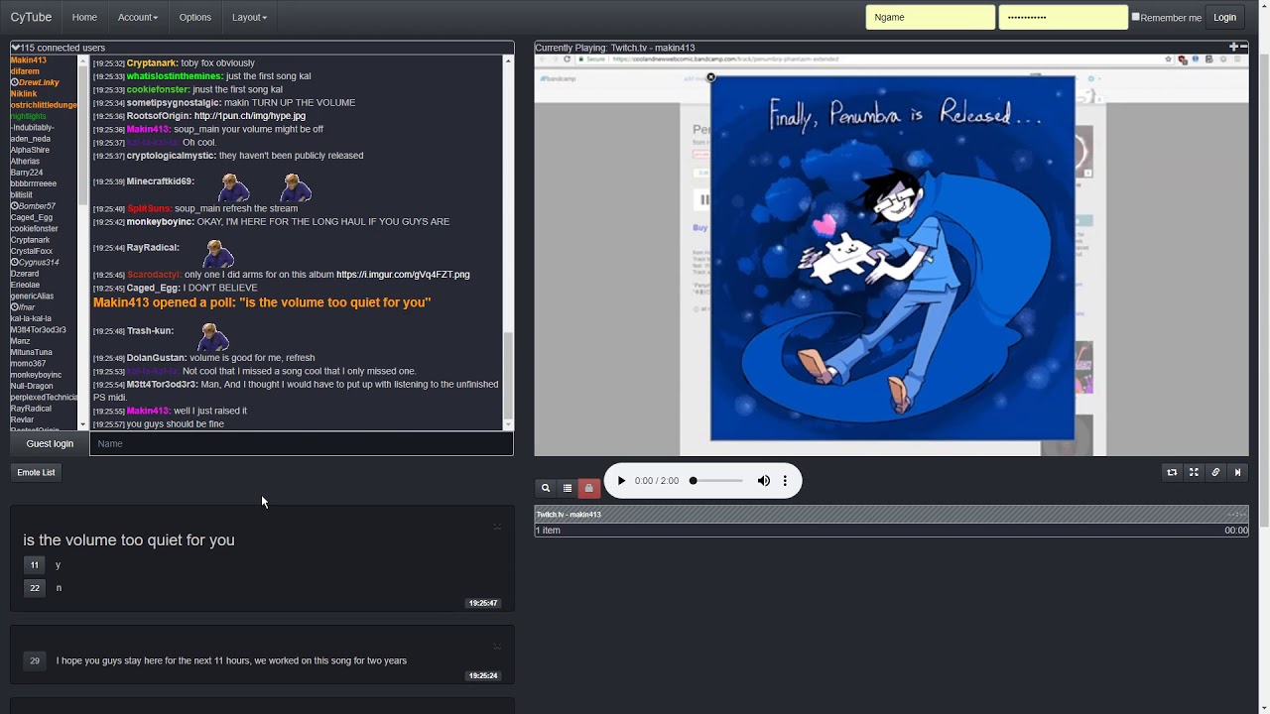Select user nightlights in user list
The width and height of the screenshot is (1270, 714).
coord(28,116)
